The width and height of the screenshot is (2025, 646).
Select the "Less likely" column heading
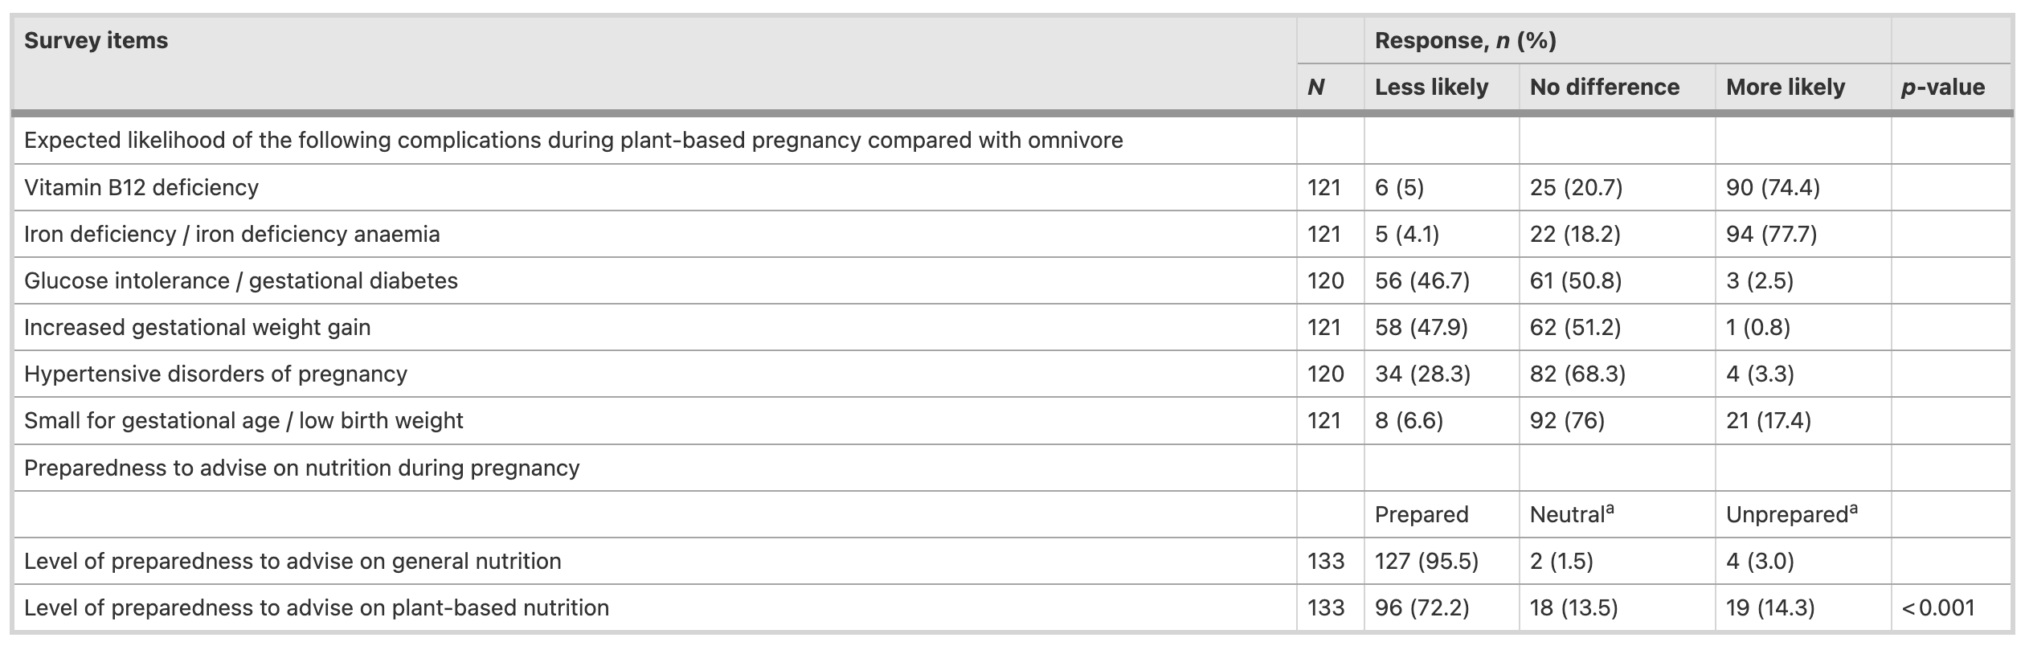coord(1431,87)
